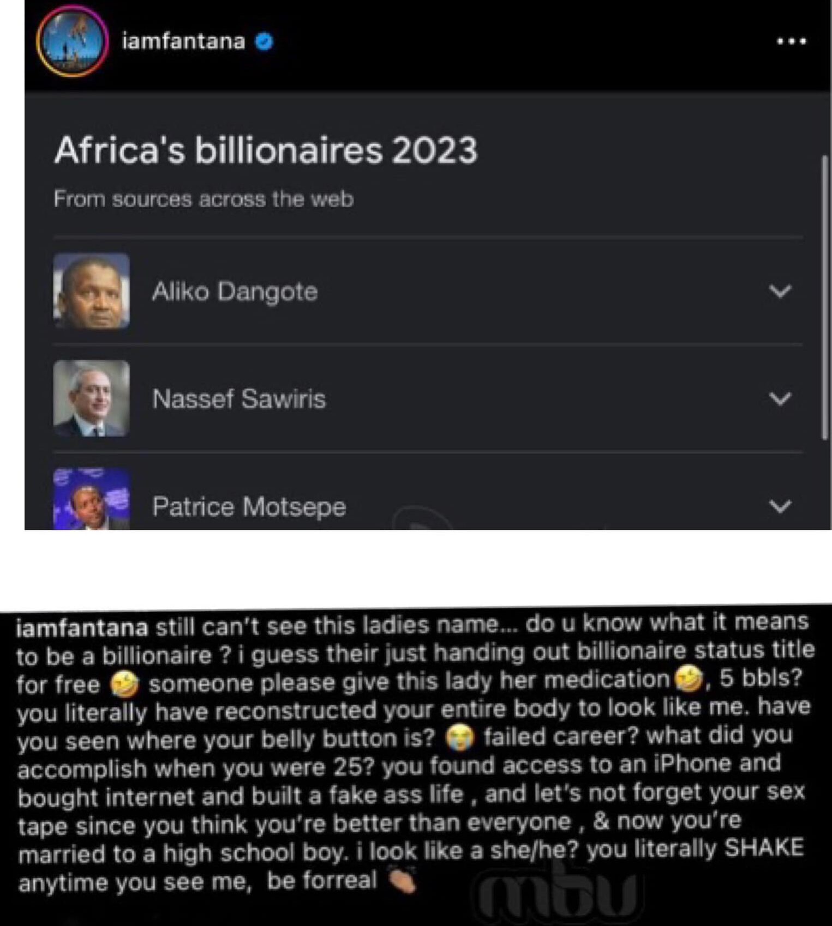Open Patrice Motsepe's photo thumbnail

(x=92, y=499)
